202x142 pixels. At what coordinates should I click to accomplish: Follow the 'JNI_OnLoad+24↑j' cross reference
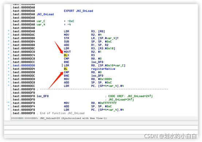click(140, 96)
